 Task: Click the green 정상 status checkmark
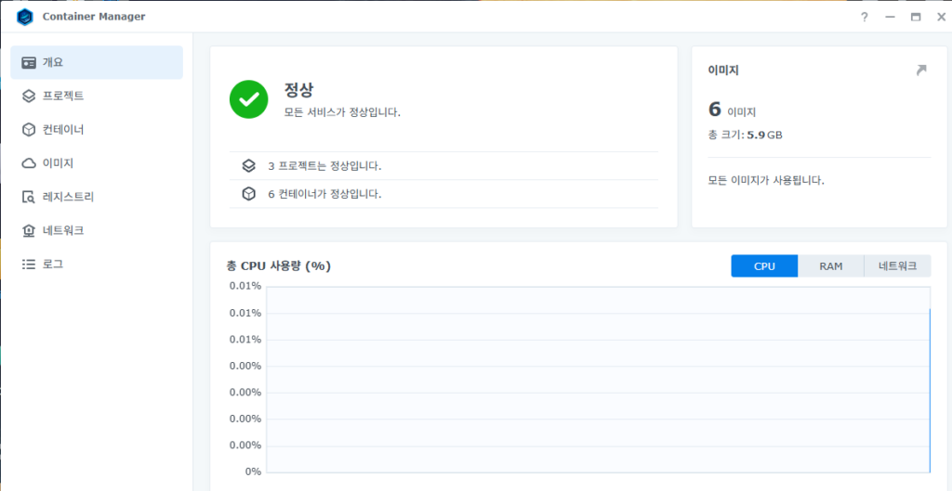click(x=248, y=99)
